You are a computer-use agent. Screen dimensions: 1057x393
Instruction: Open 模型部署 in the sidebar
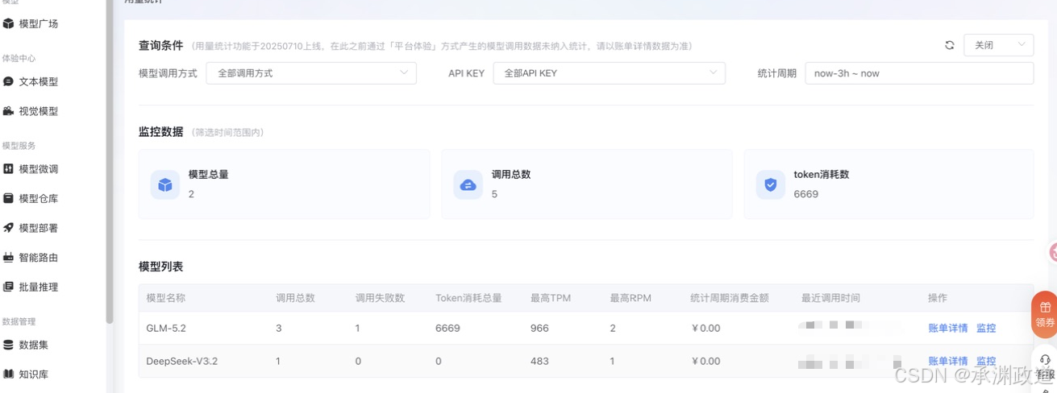point(38,228)
